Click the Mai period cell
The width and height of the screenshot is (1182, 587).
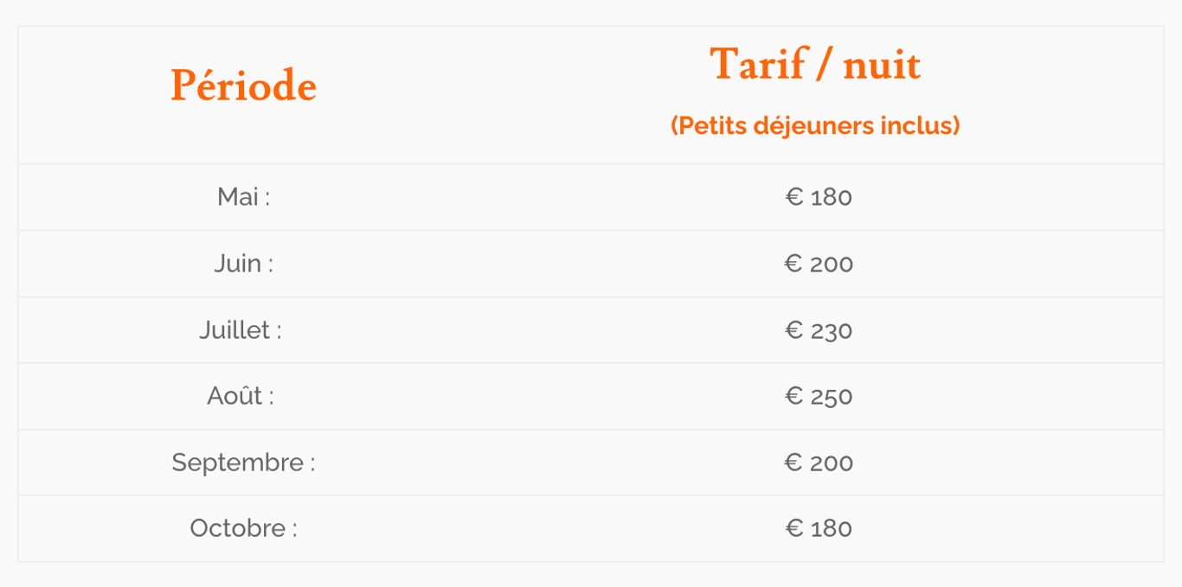click(243, 197)
